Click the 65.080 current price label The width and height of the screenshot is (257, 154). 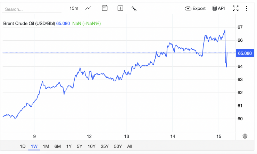(x=245, y=53)
